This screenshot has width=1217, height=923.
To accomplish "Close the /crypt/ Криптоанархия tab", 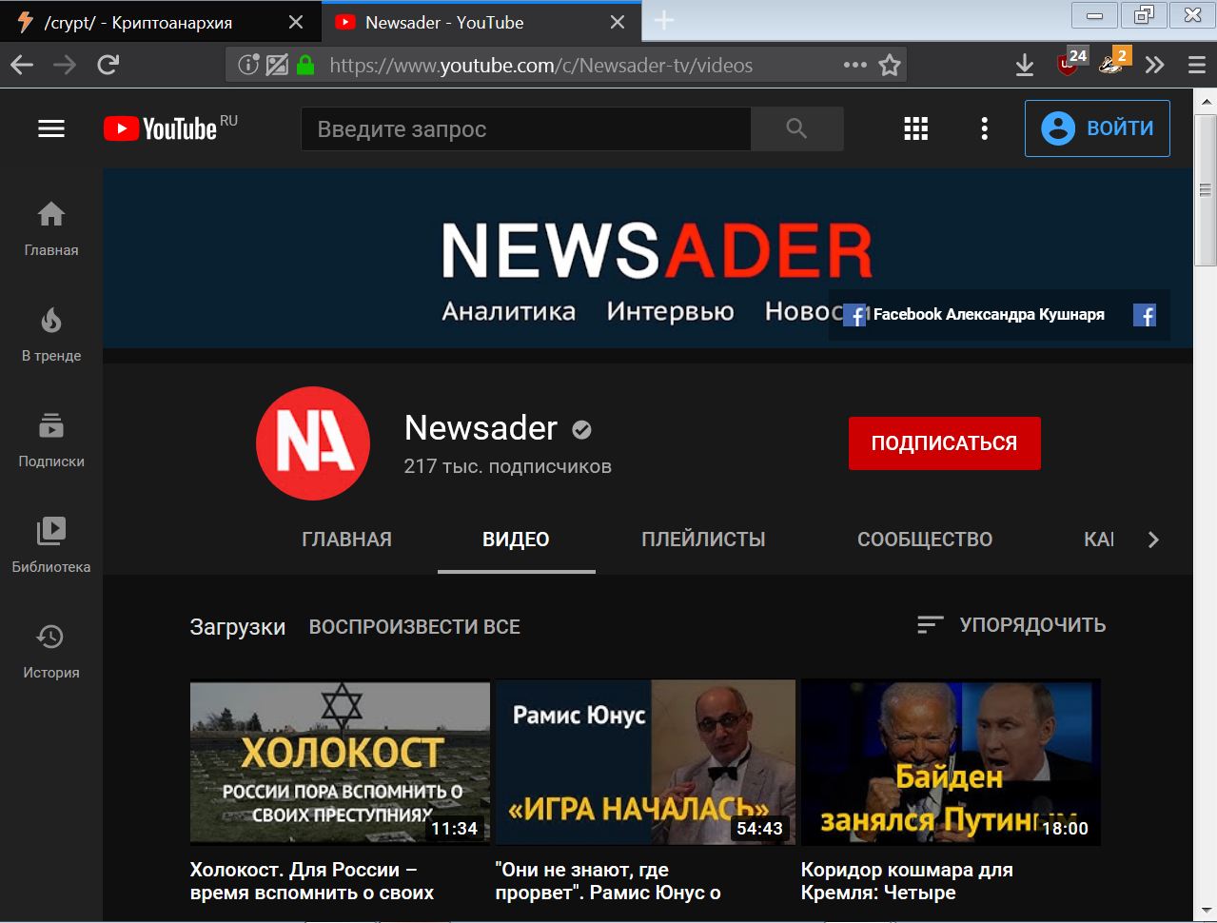I will (296, 22).
